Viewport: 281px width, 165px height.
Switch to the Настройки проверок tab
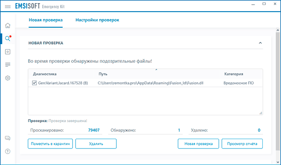point(97,20)
